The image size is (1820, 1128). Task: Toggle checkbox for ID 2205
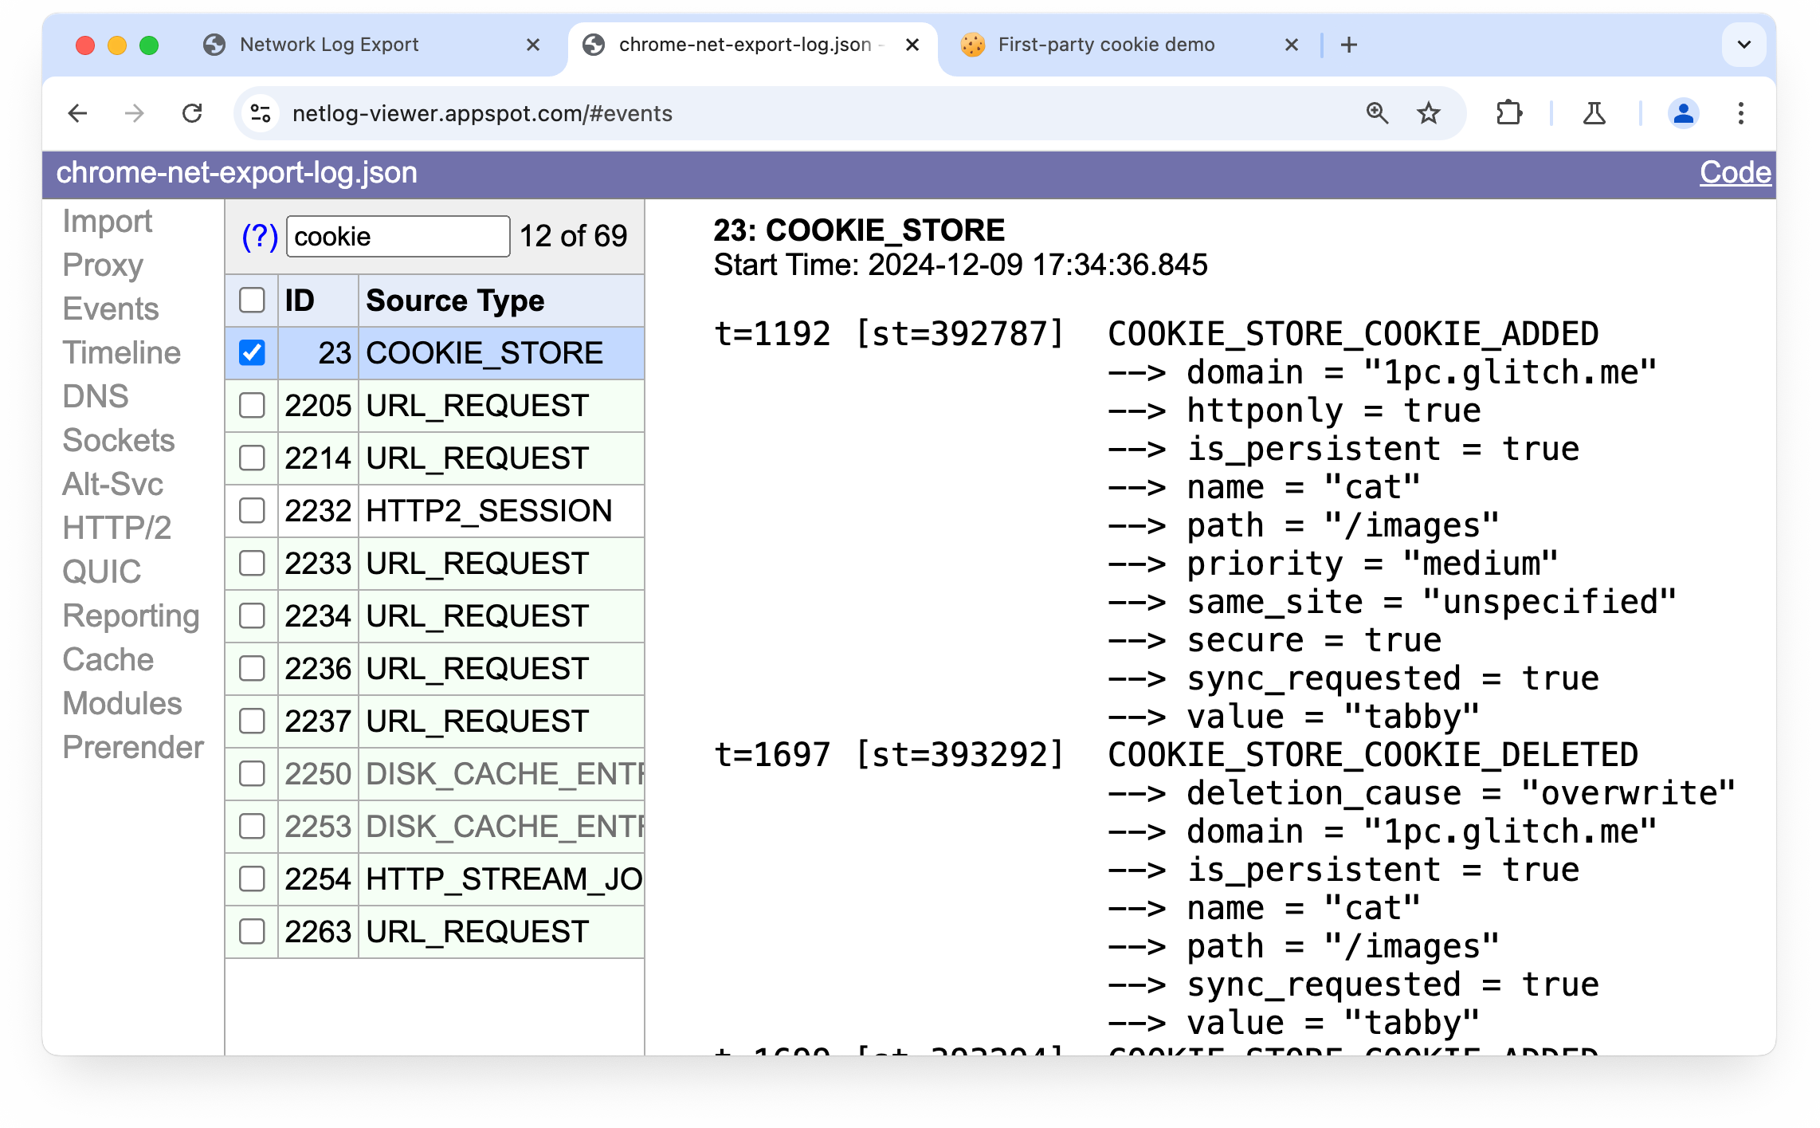pyautogui.click(x=253, y=403)
